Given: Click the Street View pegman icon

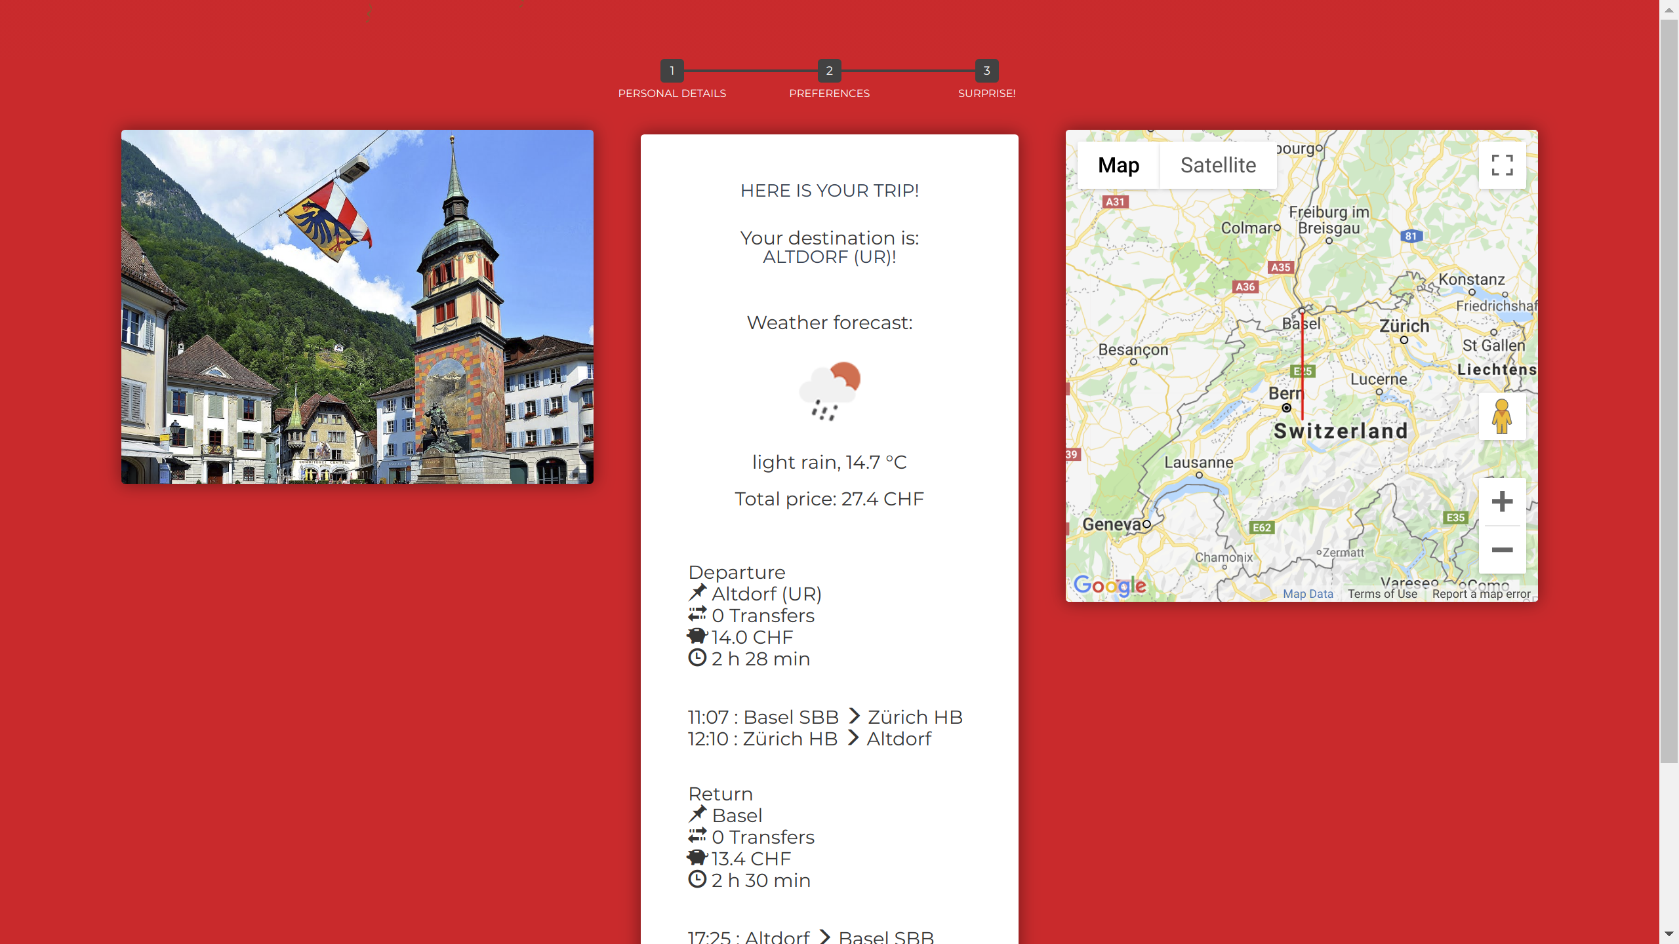Looking at the screenshot, I should tap(1502, 416).
